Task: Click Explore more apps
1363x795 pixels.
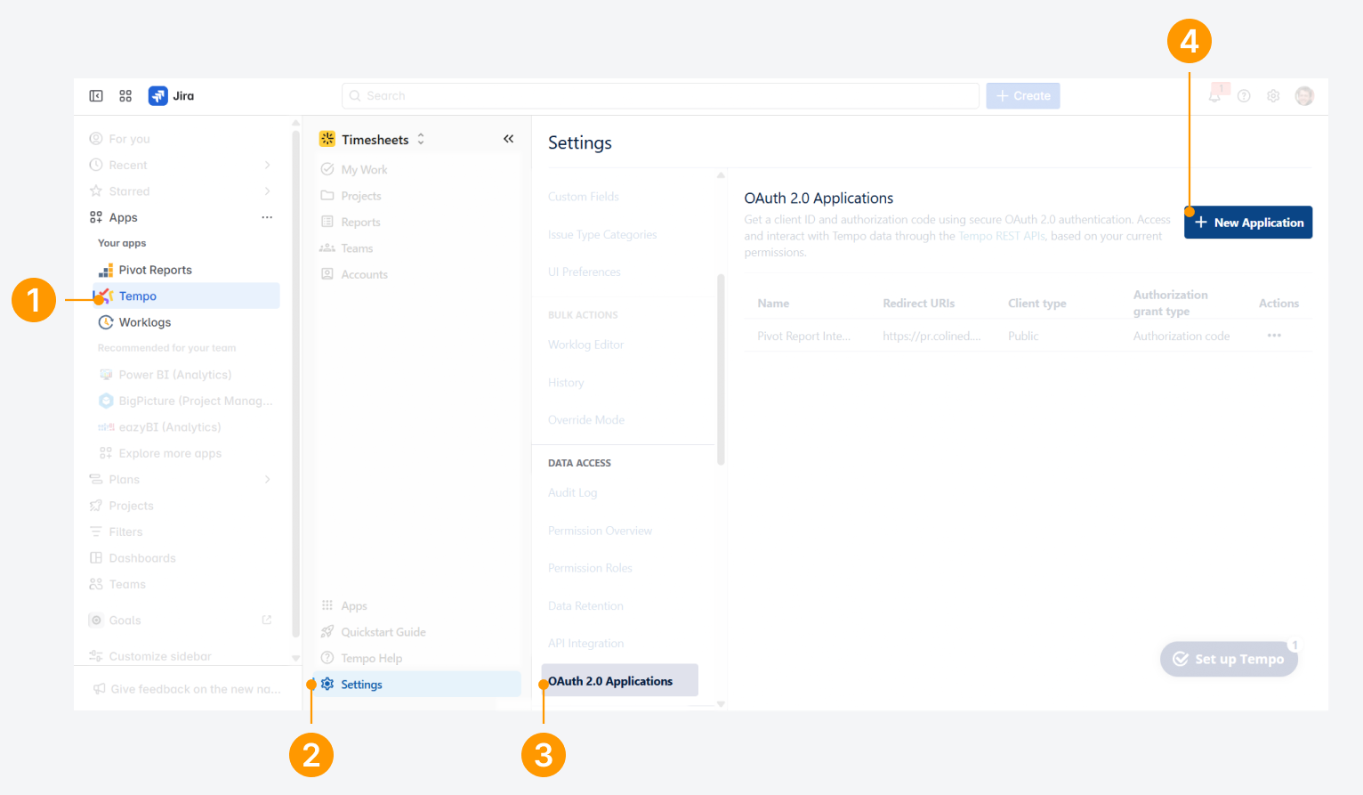Action: point(170,453)
